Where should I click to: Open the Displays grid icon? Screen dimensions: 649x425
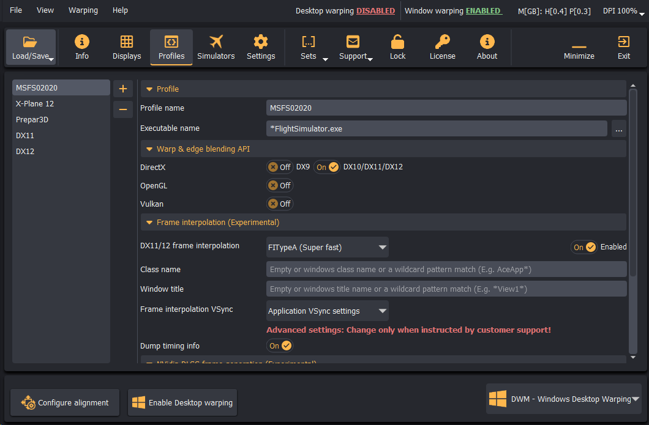pos(127,47)
